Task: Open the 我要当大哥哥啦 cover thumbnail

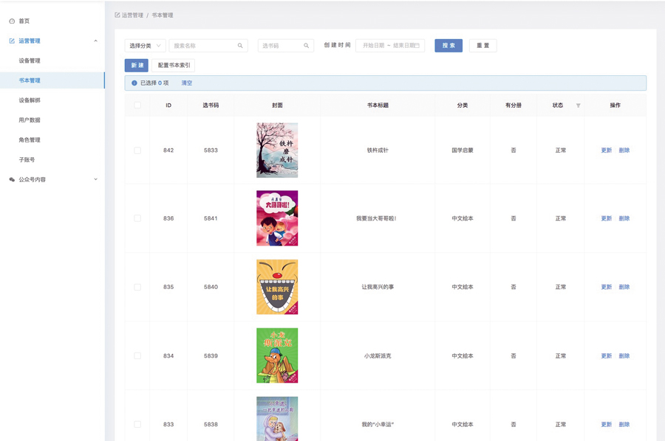Action: (x=277, y=218)
